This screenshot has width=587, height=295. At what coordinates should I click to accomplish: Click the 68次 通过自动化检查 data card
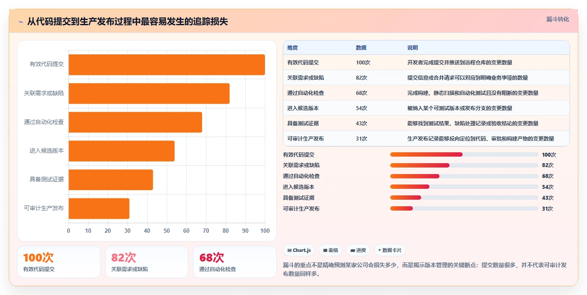pyautogui.click(x=235, y=262)
